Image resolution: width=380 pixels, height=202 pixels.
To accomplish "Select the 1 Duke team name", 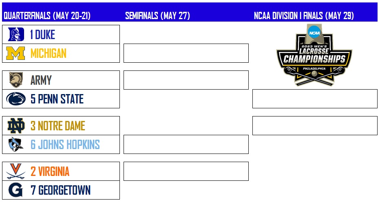I will click(43, 35).
